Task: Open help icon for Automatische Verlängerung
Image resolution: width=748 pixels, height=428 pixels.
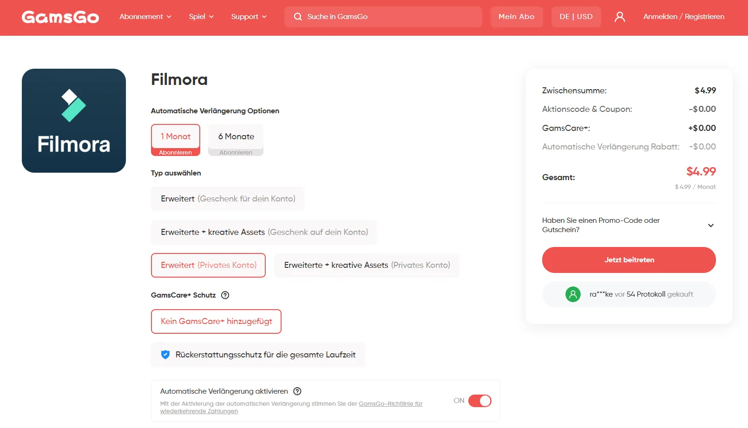Action: pyautogui.click(x=297, y=391)
